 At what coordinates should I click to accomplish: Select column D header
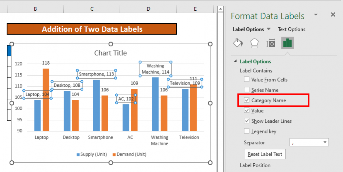(148, 9)
